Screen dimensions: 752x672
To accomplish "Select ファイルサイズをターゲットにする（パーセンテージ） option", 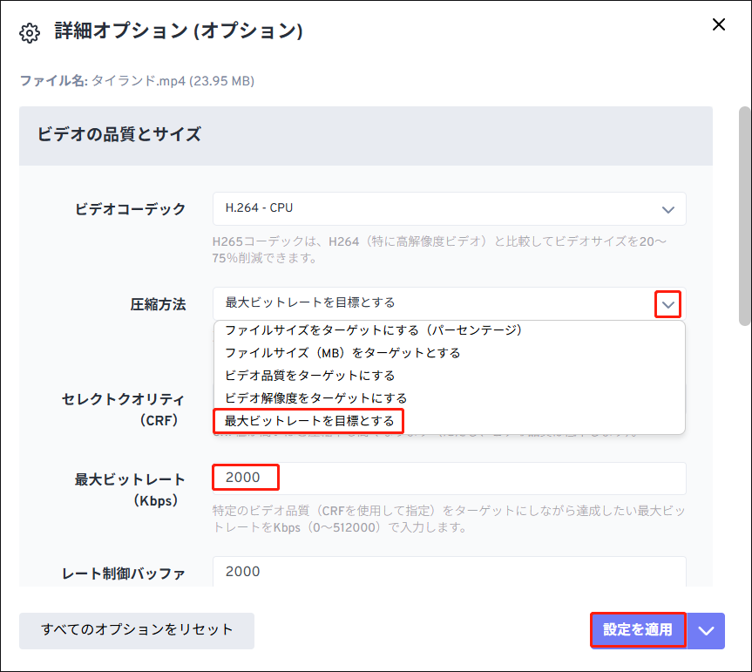I will click(x=369, y=330).
